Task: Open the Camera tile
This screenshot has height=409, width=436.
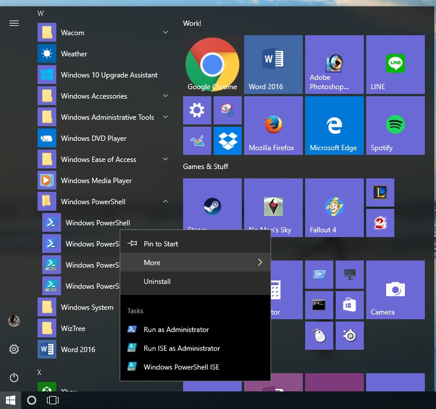Action: [396, 290]
